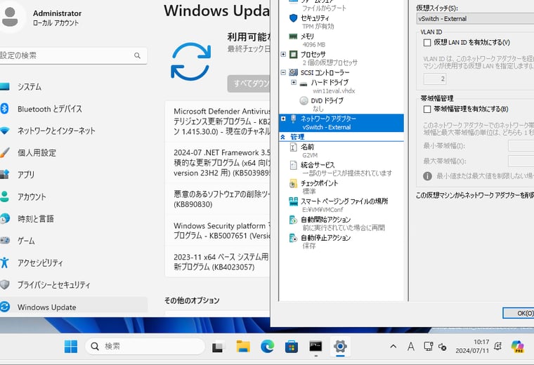Click the network status tray icon

click(x=428, y=347)
